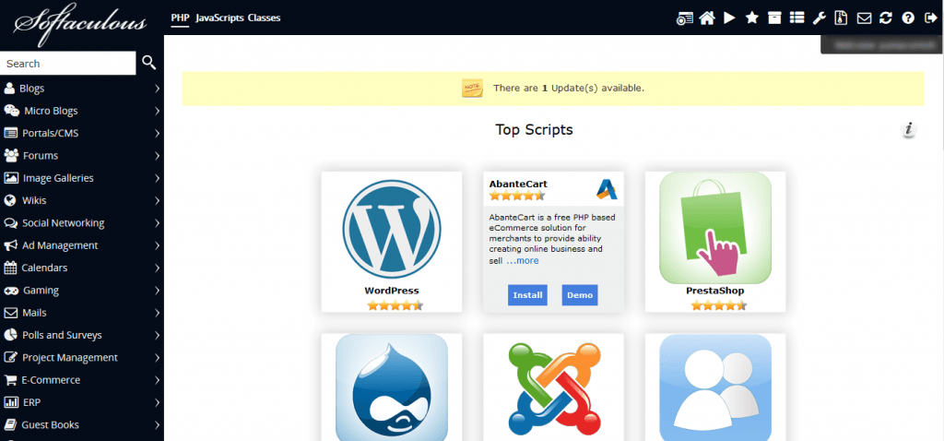Screen dimensions: 944x441
Task: Select the Guest Books category label
Action: (50, 424)
